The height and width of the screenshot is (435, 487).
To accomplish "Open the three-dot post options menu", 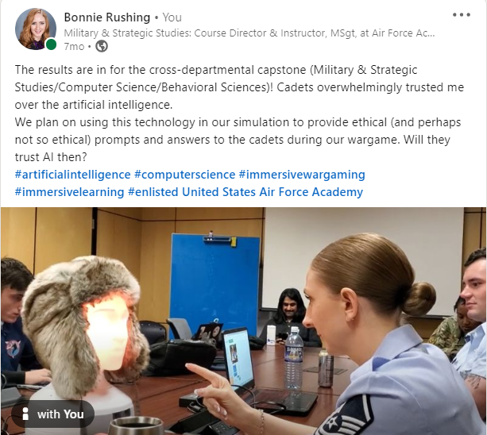I will click(x=462, y=15).
